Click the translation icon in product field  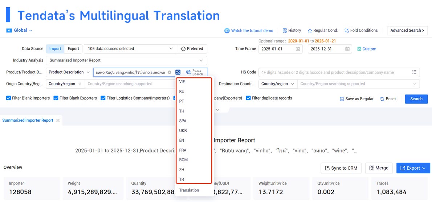178,72
